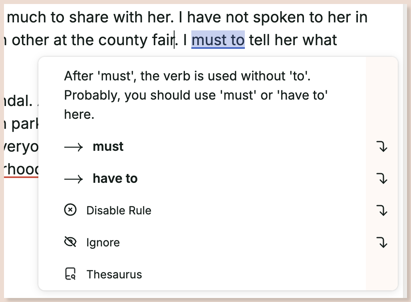Toggle Ignore for this grammar suggestion
The width and height of the screenshot is (411, 302).
[103, 242]
